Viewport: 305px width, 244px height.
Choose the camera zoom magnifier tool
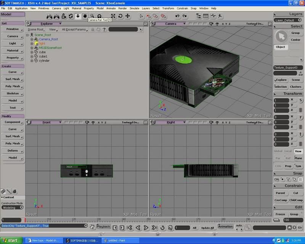click(92, 16)
